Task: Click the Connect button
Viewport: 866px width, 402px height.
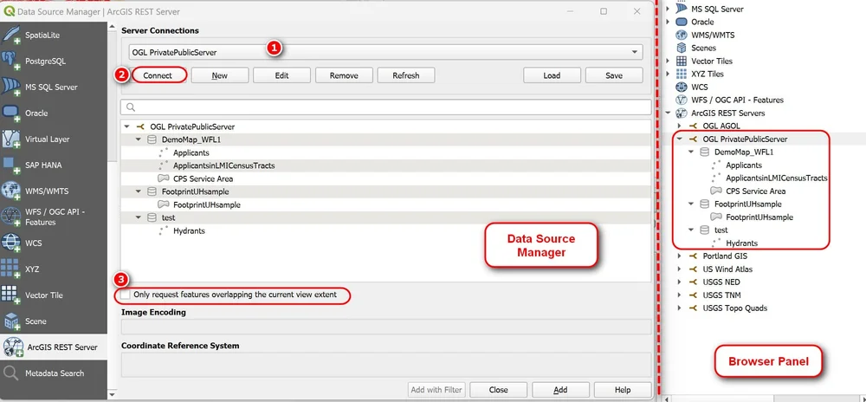Action: 158,75
